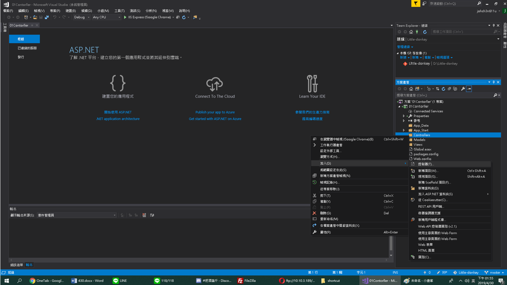Click the New Project toolbar icon

point(26,17)
